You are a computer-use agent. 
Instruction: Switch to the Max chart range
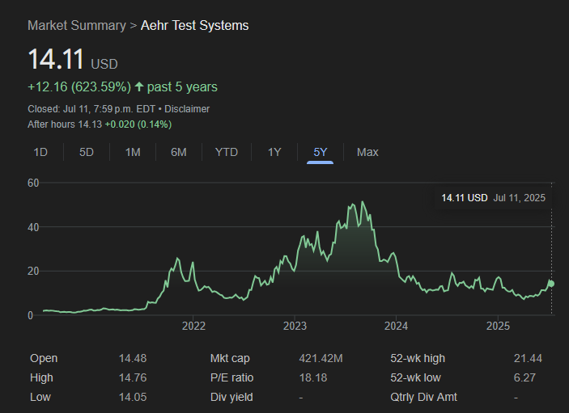click(x=367, y=152)
